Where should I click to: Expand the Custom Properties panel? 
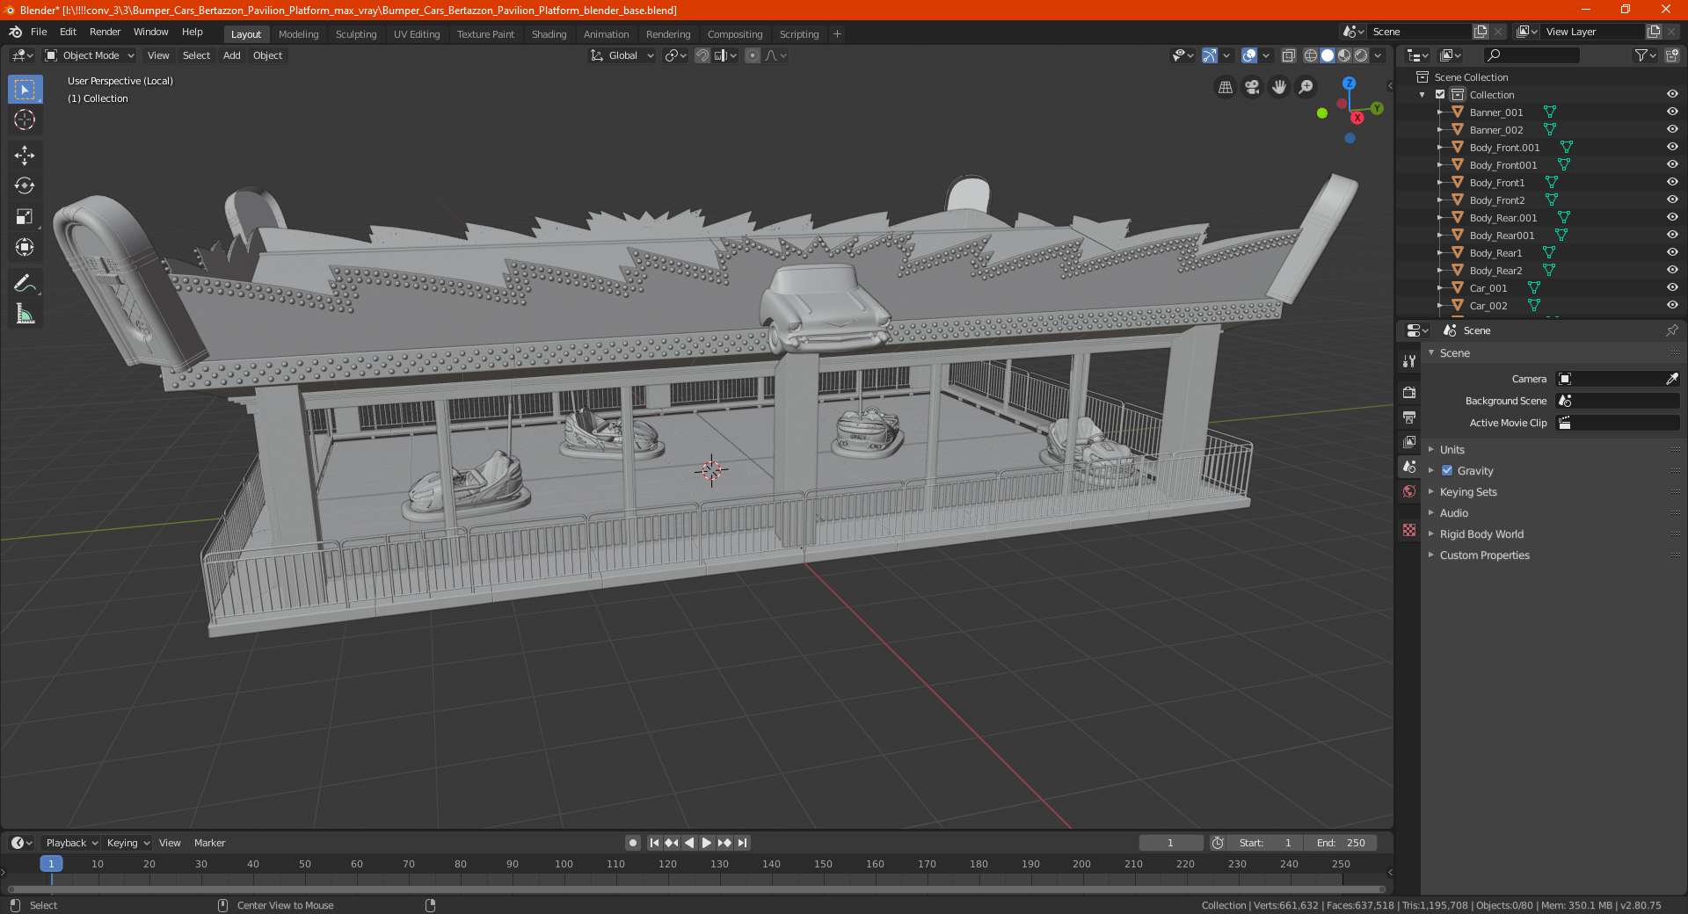1484,555
